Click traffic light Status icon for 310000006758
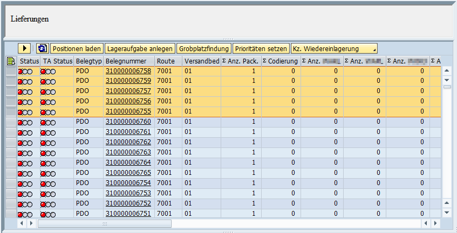457x233 pixels. (25, 72)
